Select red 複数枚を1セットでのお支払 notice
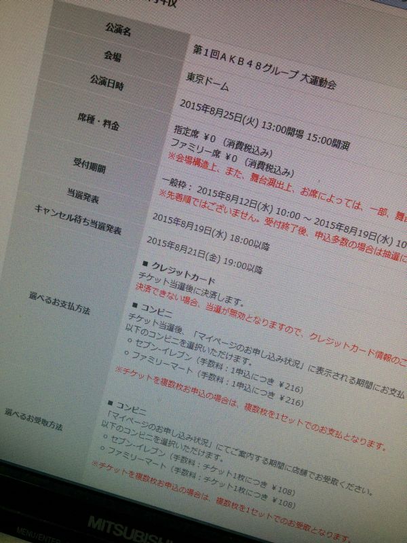This screenshot has width=407, height=543. click(x=250, y=409)
